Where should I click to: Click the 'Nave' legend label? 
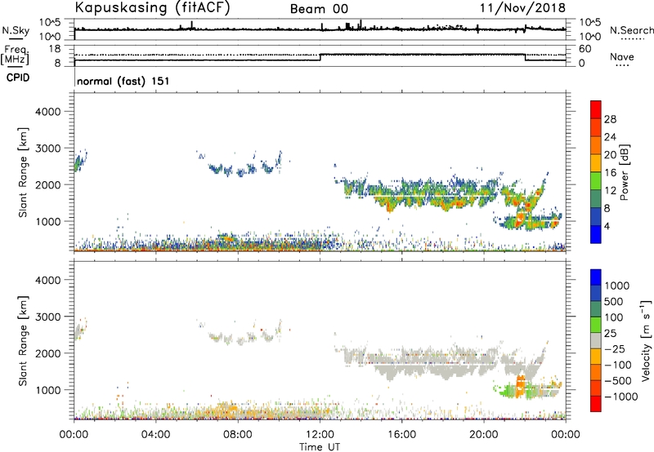pos(622,57)
